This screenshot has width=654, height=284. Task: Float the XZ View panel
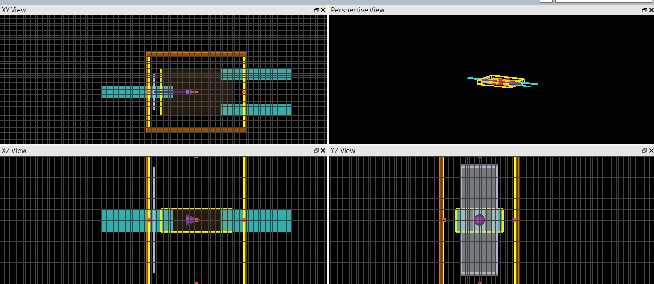click(x=316, y=150)
